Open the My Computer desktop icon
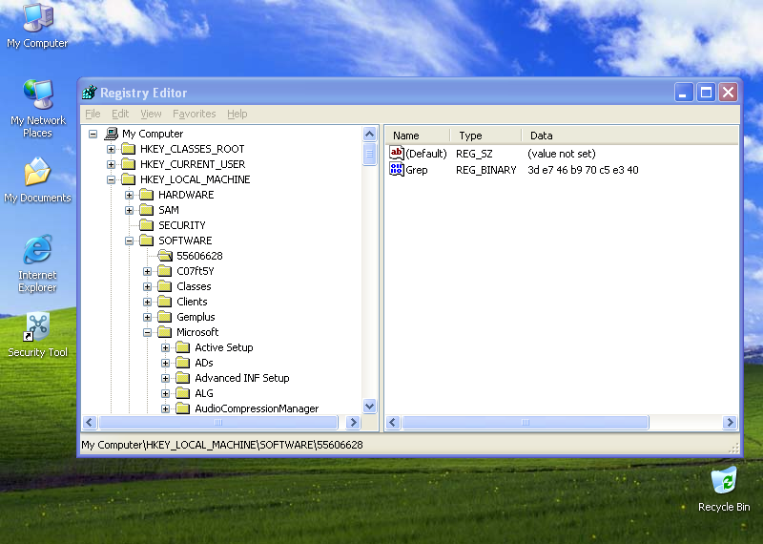This screenshot has width=763, height=544. click(37, 25)
